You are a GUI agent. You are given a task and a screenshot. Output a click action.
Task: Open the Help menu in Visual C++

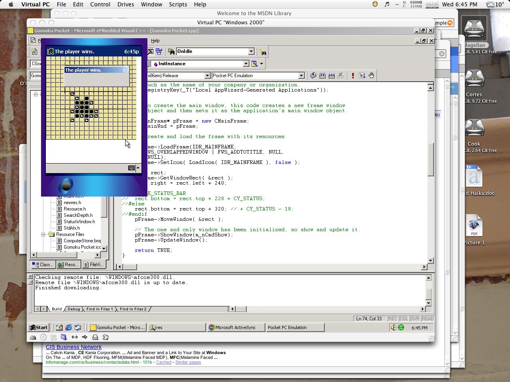click(x=155, y=41)
